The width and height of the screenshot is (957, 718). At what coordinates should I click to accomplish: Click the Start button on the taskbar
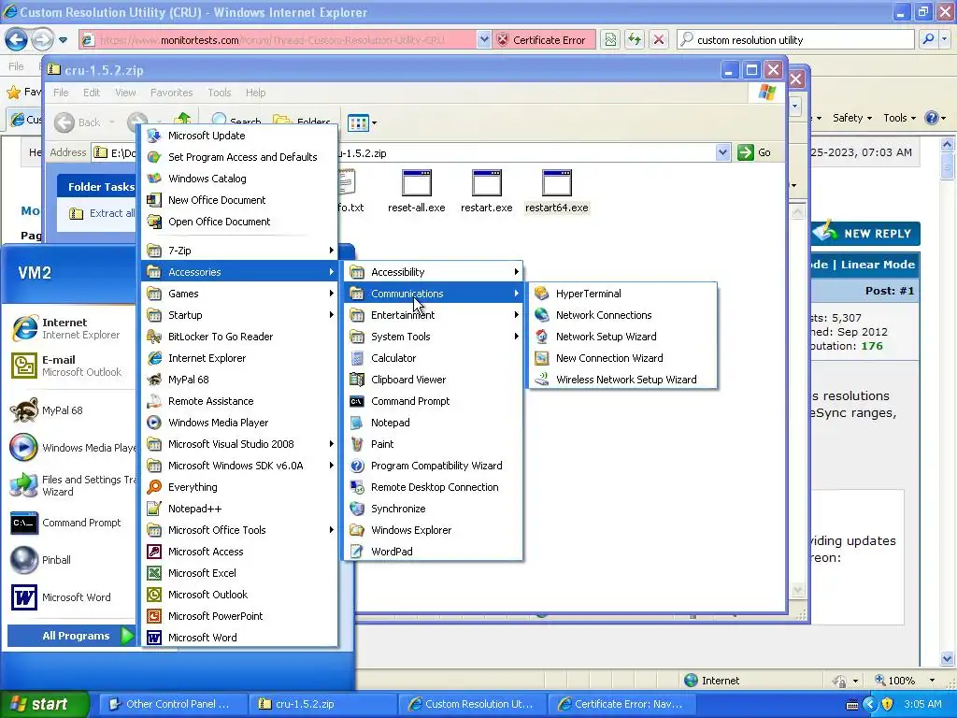45,704
